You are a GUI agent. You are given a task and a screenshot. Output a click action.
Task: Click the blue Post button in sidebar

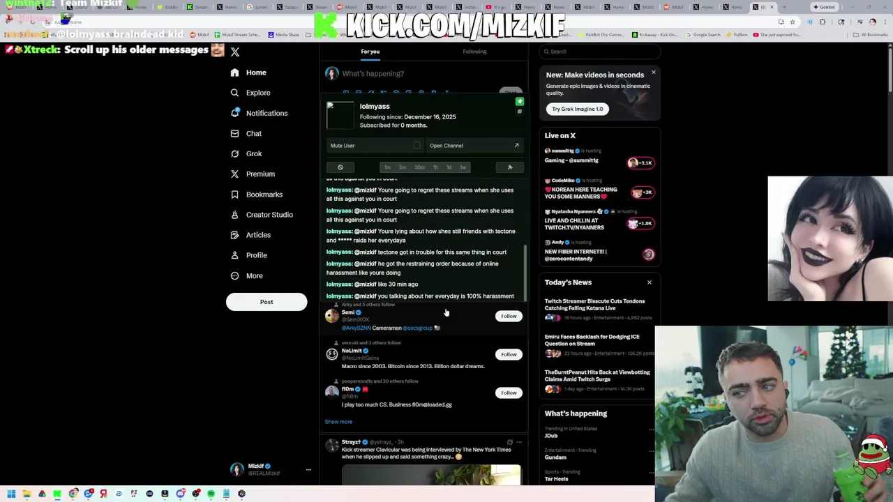click(267, 302)
